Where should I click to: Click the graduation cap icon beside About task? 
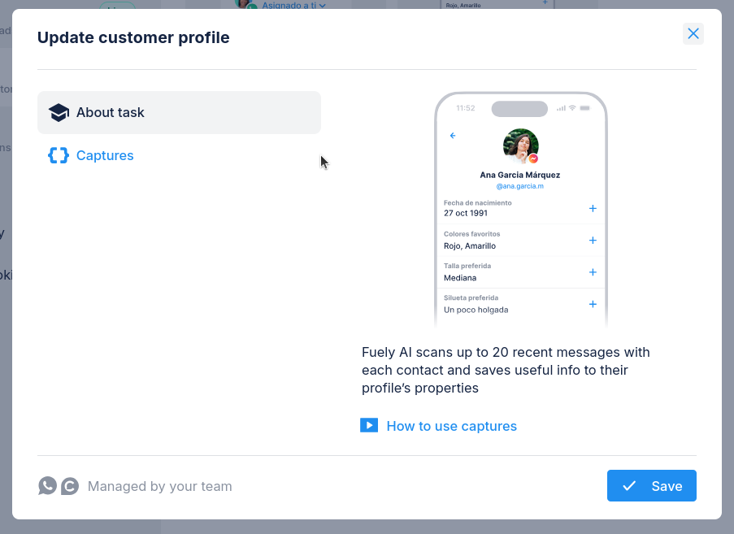(x=59, y=113)
